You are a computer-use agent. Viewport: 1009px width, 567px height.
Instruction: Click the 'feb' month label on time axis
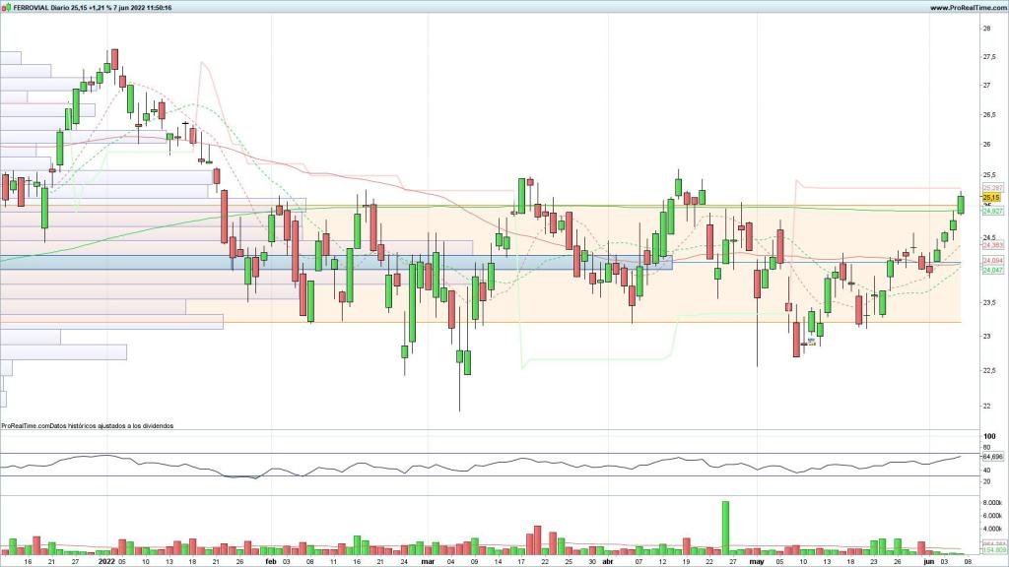click(271, 560)
